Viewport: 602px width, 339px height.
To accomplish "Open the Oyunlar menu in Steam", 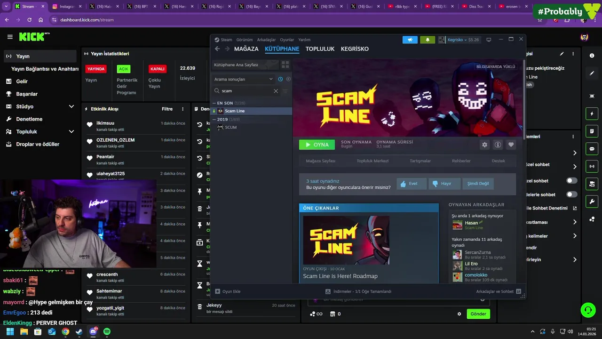I will click(x=287, y=40).
